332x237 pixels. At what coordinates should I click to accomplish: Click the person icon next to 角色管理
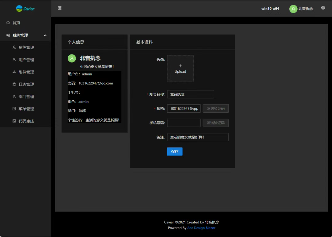[x=14, y=47]
